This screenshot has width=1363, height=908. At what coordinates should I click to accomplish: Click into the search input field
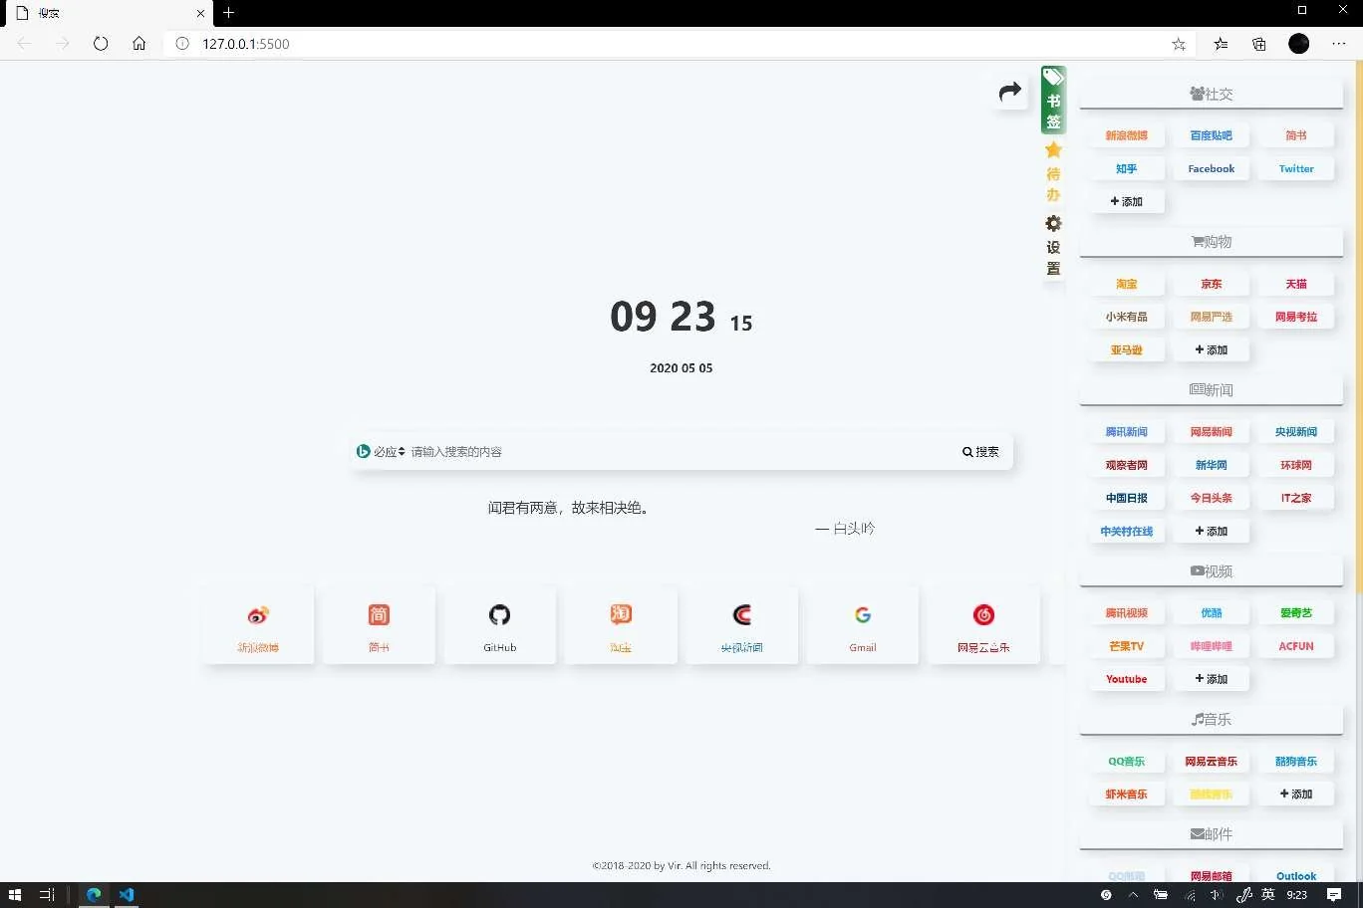click(678, 452)
